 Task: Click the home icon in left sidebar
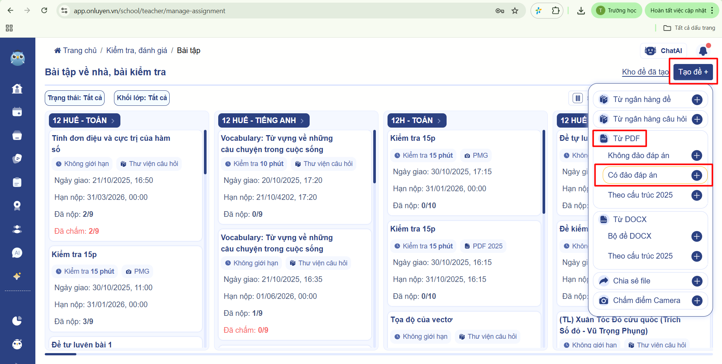(x=17, y=89)
